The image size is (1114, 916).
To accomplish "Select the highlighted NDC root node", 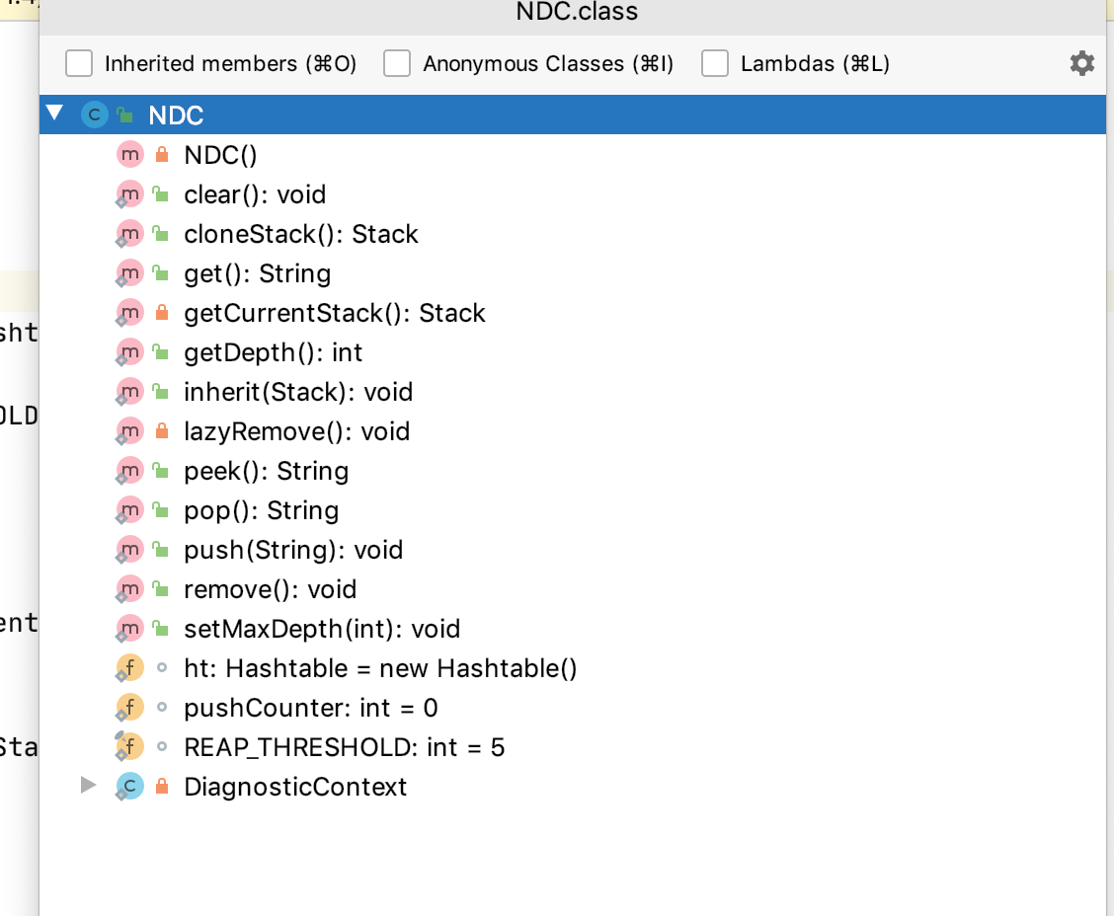I will coord(177,114).
